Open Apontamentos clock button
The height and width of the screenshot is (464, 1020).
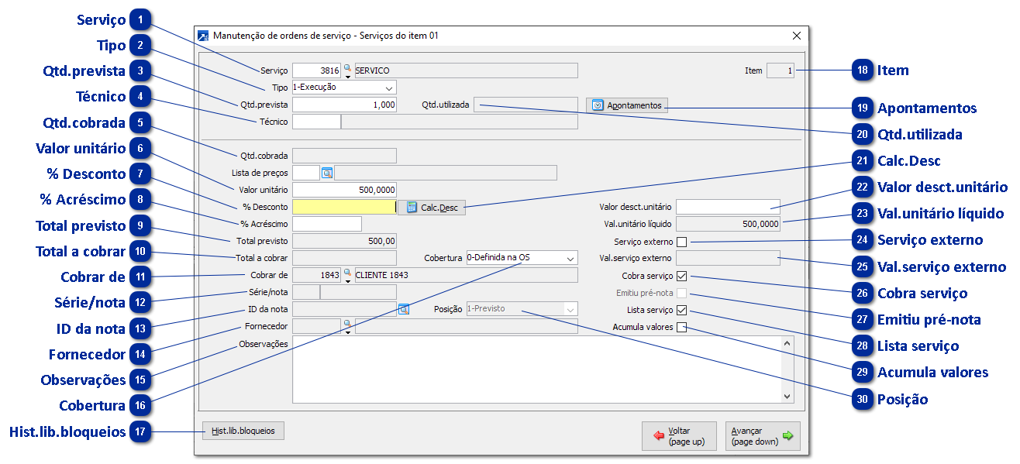[626, 105]
